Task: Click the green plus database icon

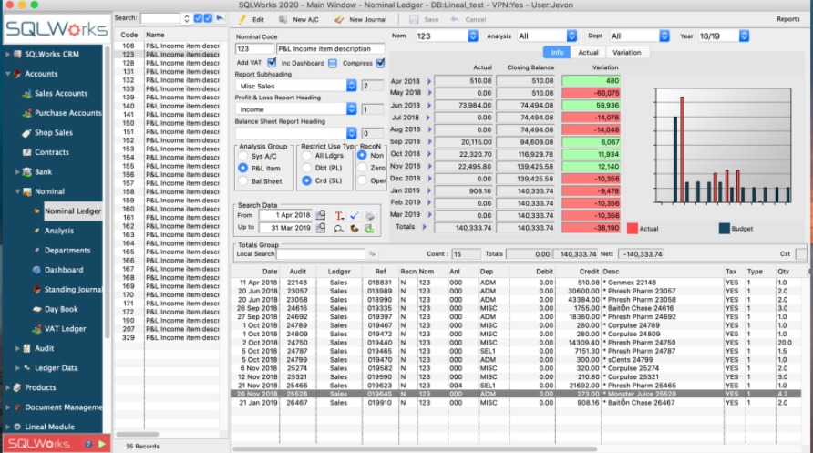Action: tap(369, 228)
